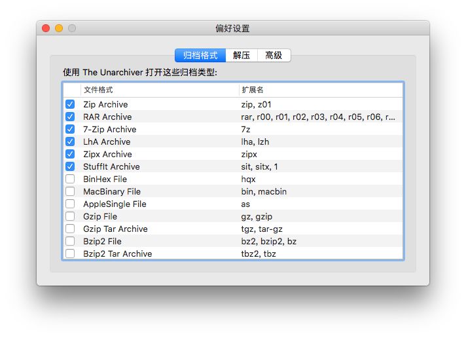Click the 'sit, sitx, 1' extension cell

click(259, 166)
